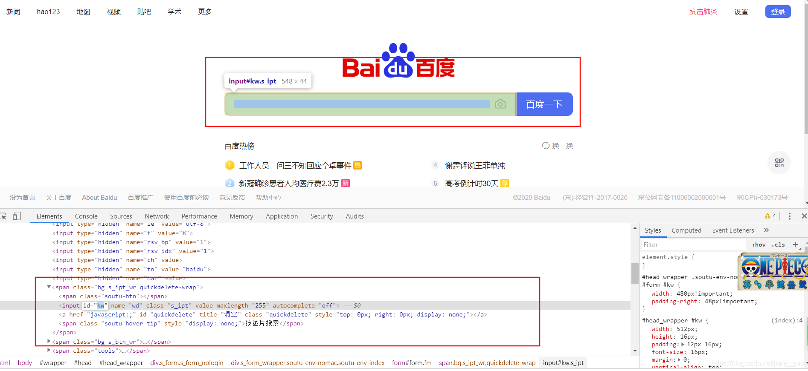Click the Baidu logo image

tap(398, 60)
